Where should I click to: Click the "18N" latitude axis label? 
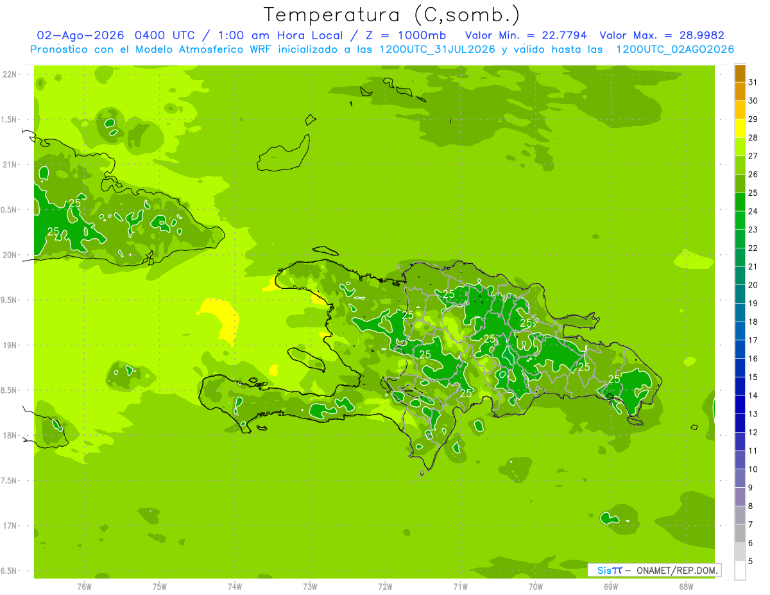[x=10, y=435]
